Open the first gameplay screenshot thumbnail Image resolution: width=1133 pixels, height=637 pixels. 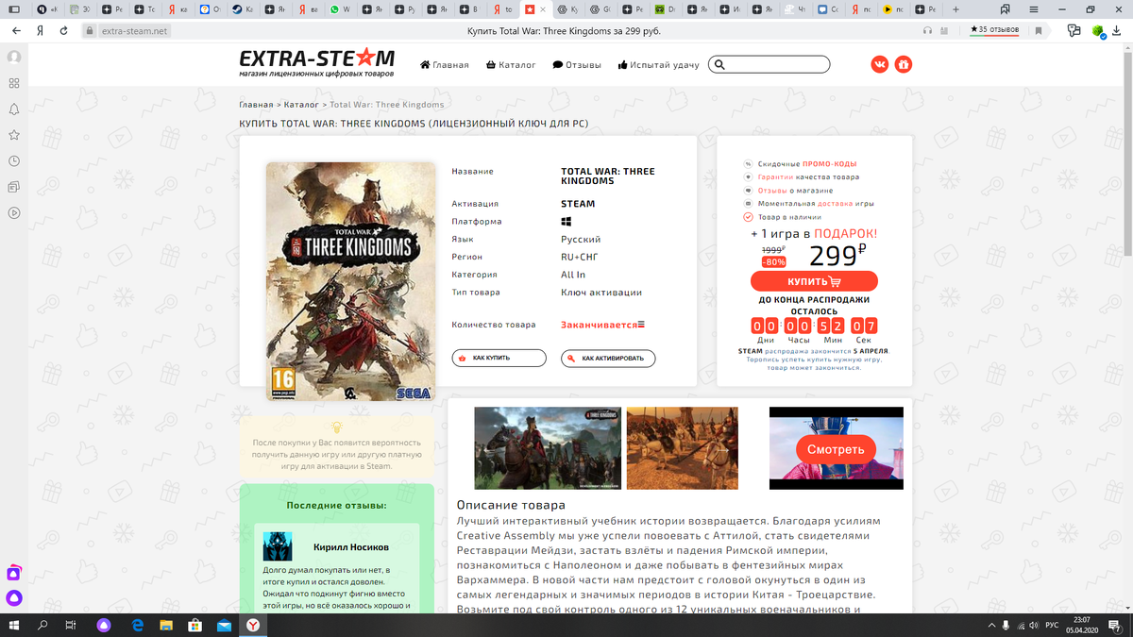tap(547, 447)
